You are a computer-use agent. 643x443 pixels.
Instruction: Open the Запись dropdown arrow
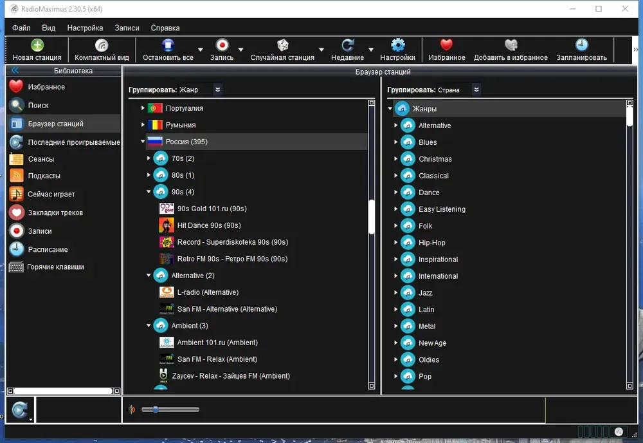(x=240, y=50)
